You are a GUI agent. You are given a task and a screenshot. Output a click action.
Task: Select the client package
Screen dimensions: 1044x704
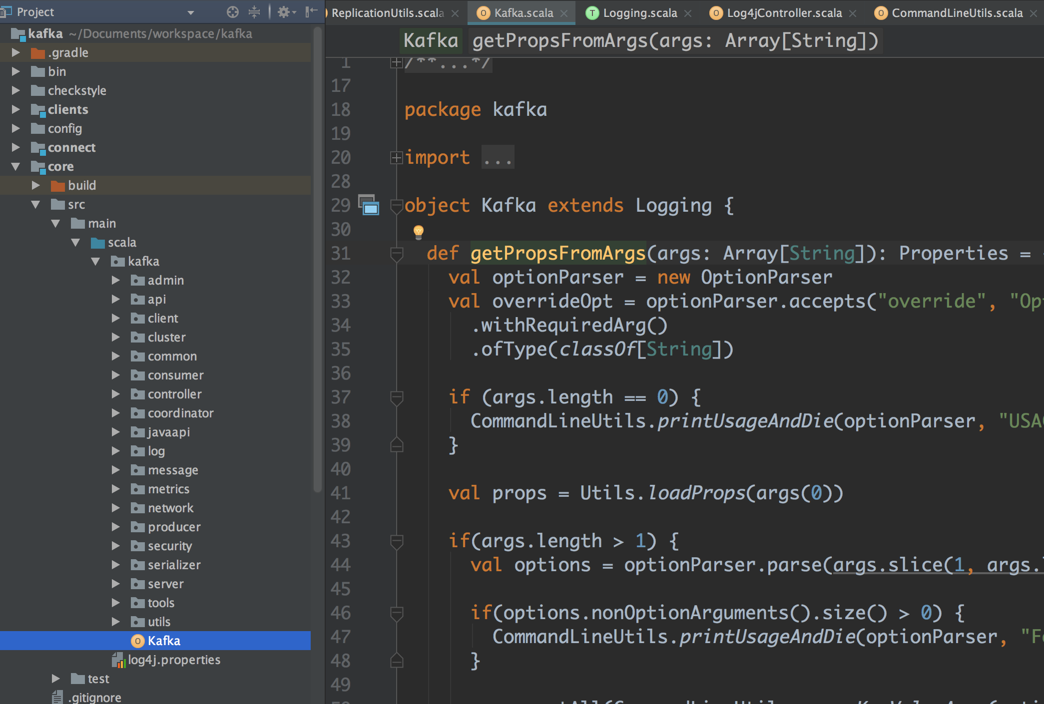click(155, 318)
